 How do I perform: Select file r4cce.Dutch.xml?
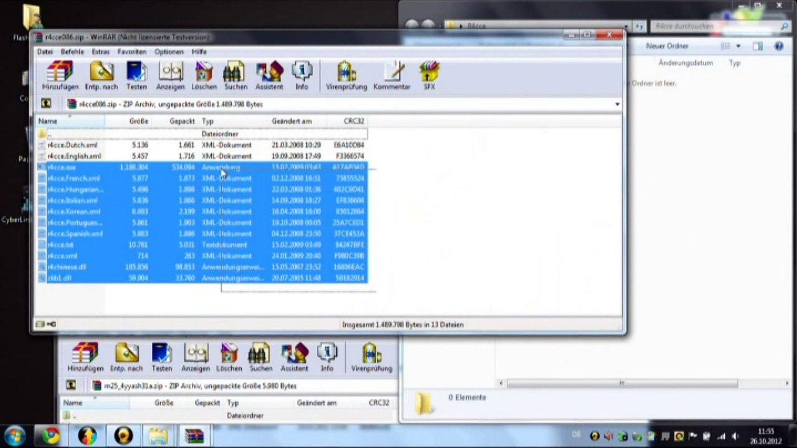coord(202,145)
